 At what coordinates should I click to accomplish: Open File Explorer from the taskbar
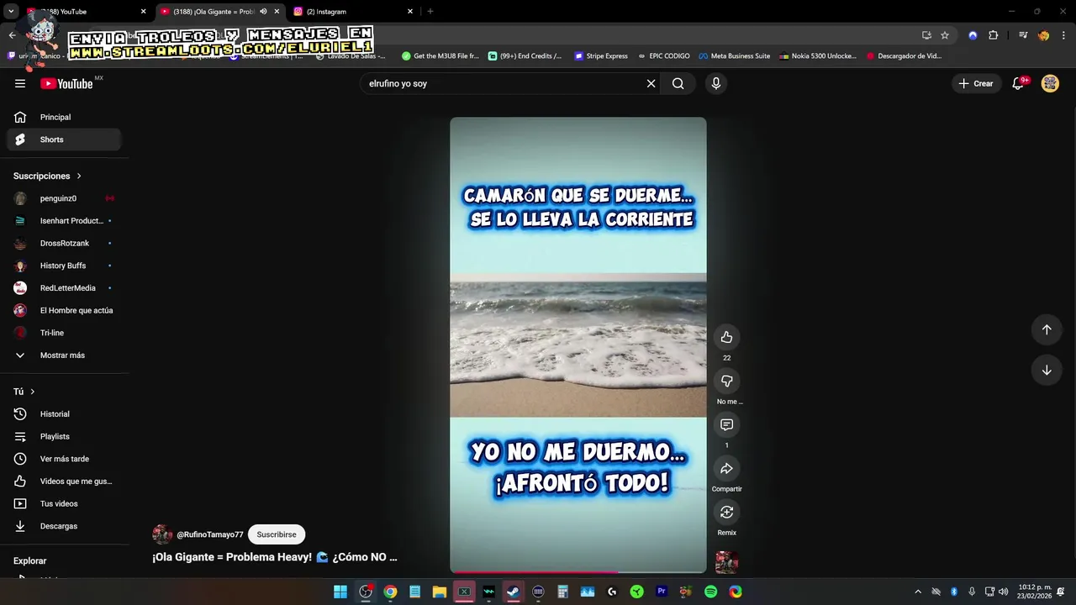click(439, 592)
